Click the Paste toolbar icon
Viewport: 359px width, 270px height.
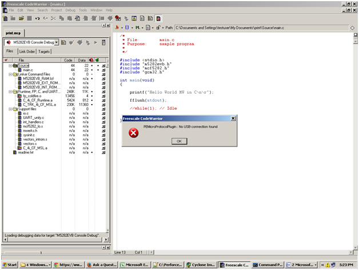coord(69,18)
